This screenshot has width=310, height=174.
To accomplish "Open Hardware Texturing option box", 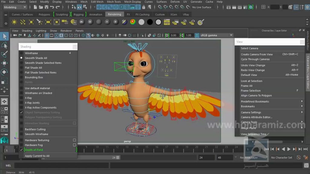I will click(74, 140).
